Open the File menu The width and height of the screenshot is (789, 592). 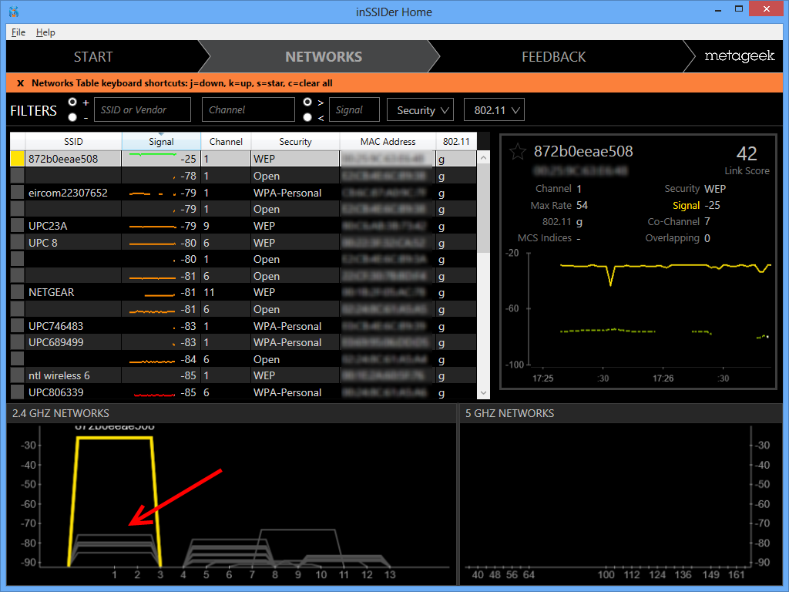[x=18, y=32]
